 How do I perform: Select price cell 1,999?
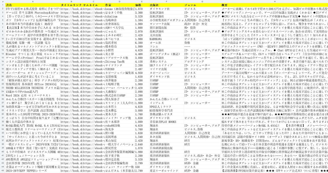pos(142,47)
